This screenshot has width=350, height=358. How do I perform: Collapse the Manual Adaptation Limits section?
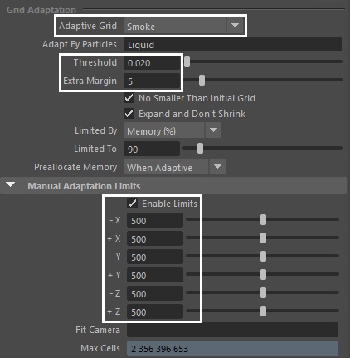click(11, 185)
